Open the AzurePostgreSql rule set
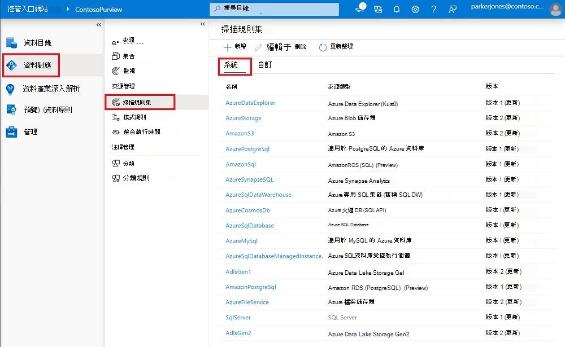565x347 pixels. 247,148
